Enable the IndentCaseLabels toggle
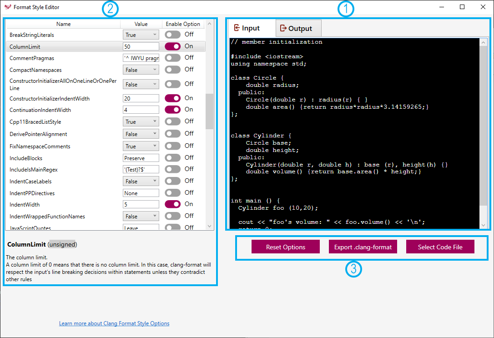This screenshot has height=338, width=494. point(173,181)
